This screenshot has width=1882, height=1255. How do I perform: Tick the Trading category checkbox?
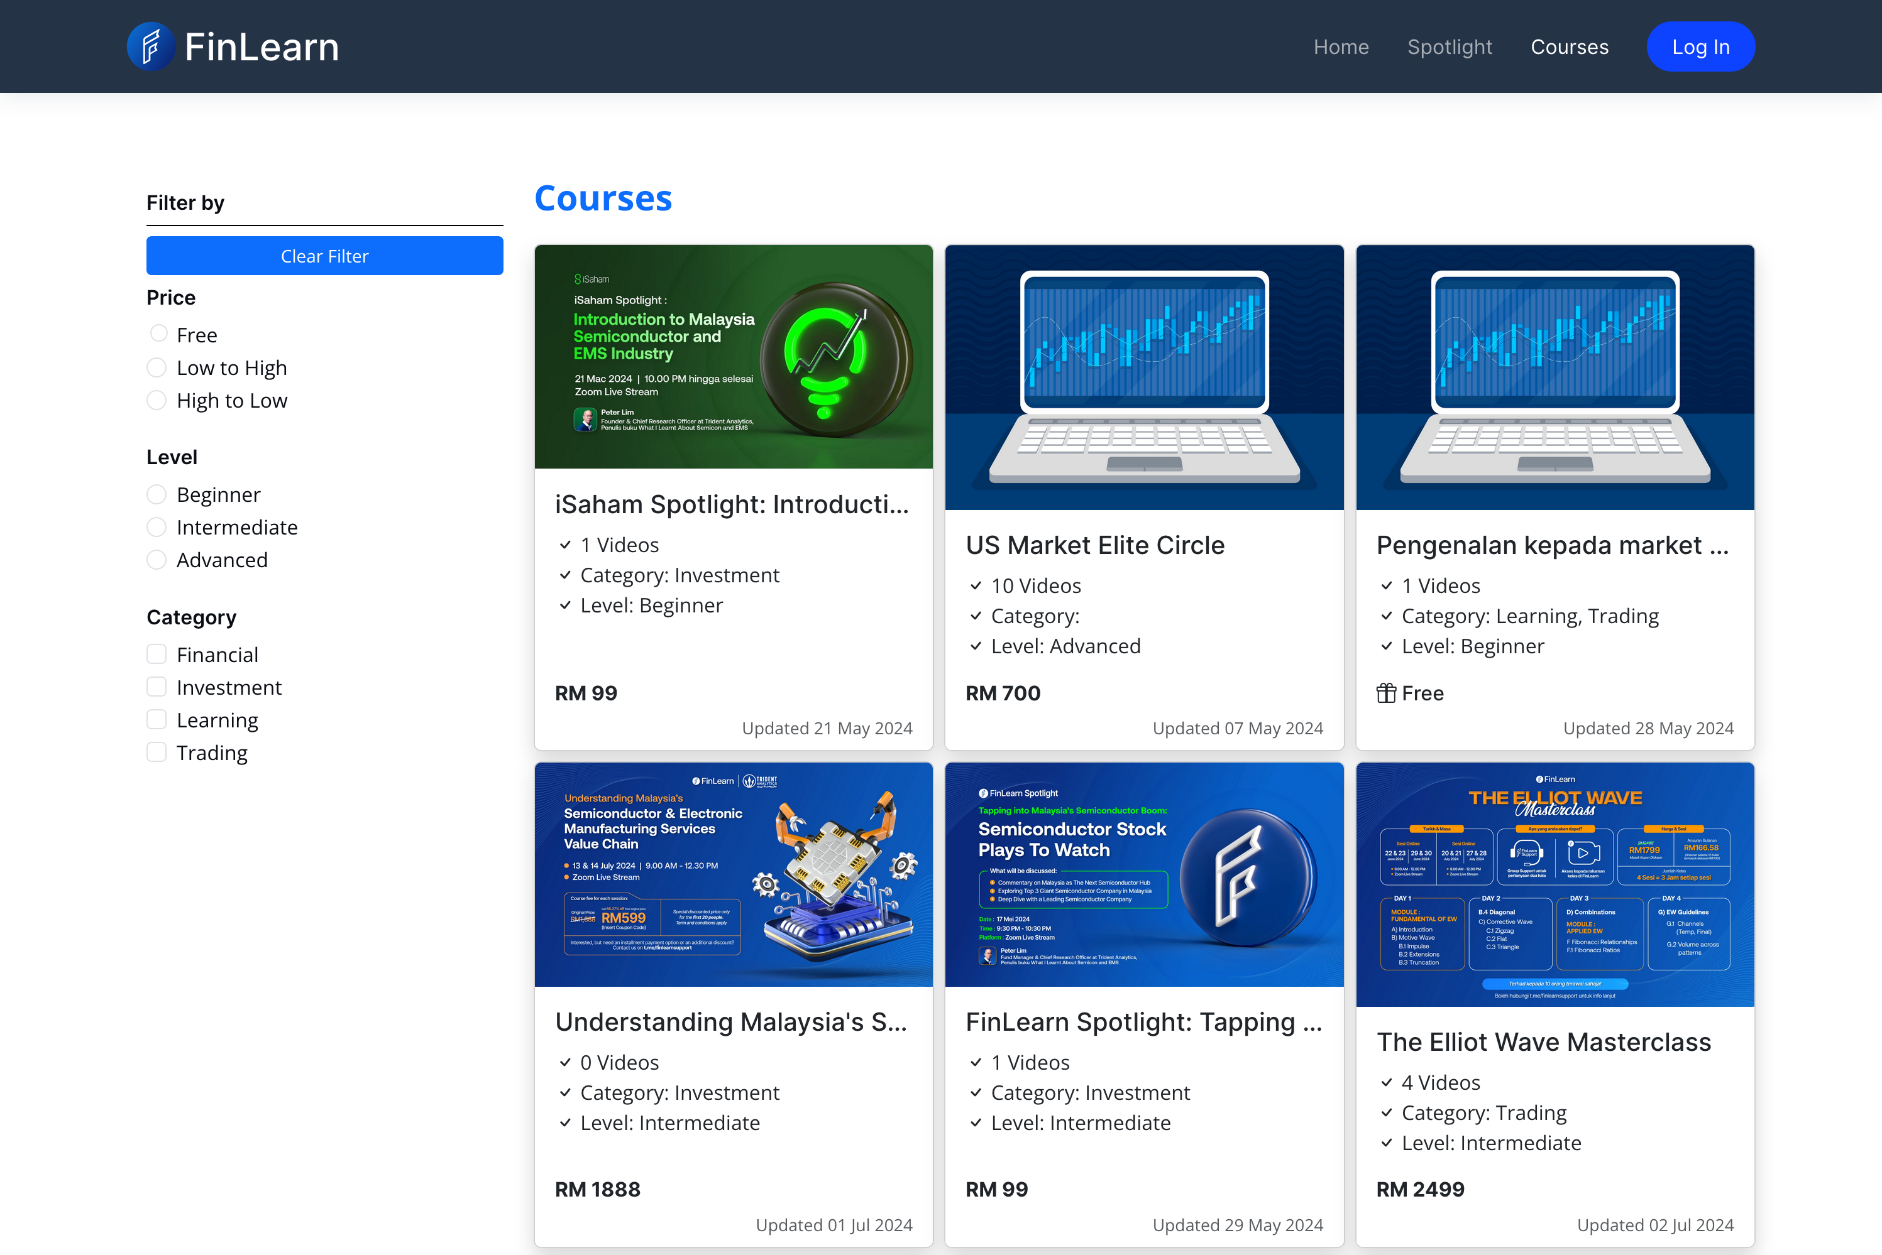point(157,752)
